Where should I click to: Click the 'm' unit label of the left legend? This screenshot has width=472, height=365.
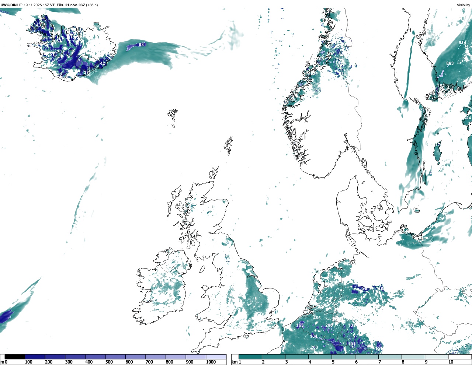coord(2,362)
